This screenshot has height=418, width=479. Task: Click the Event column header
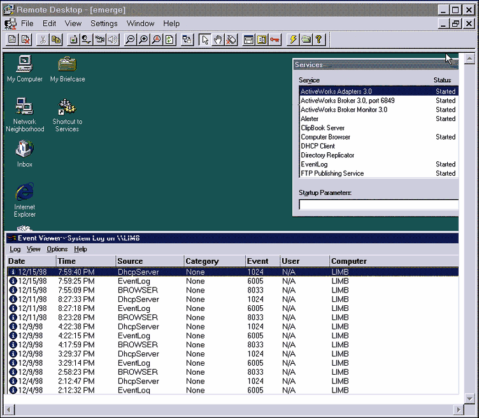262,261
